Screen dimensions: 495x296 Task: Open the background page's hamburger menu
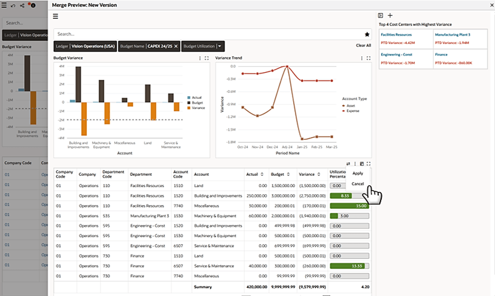click(x=4, y=5)
